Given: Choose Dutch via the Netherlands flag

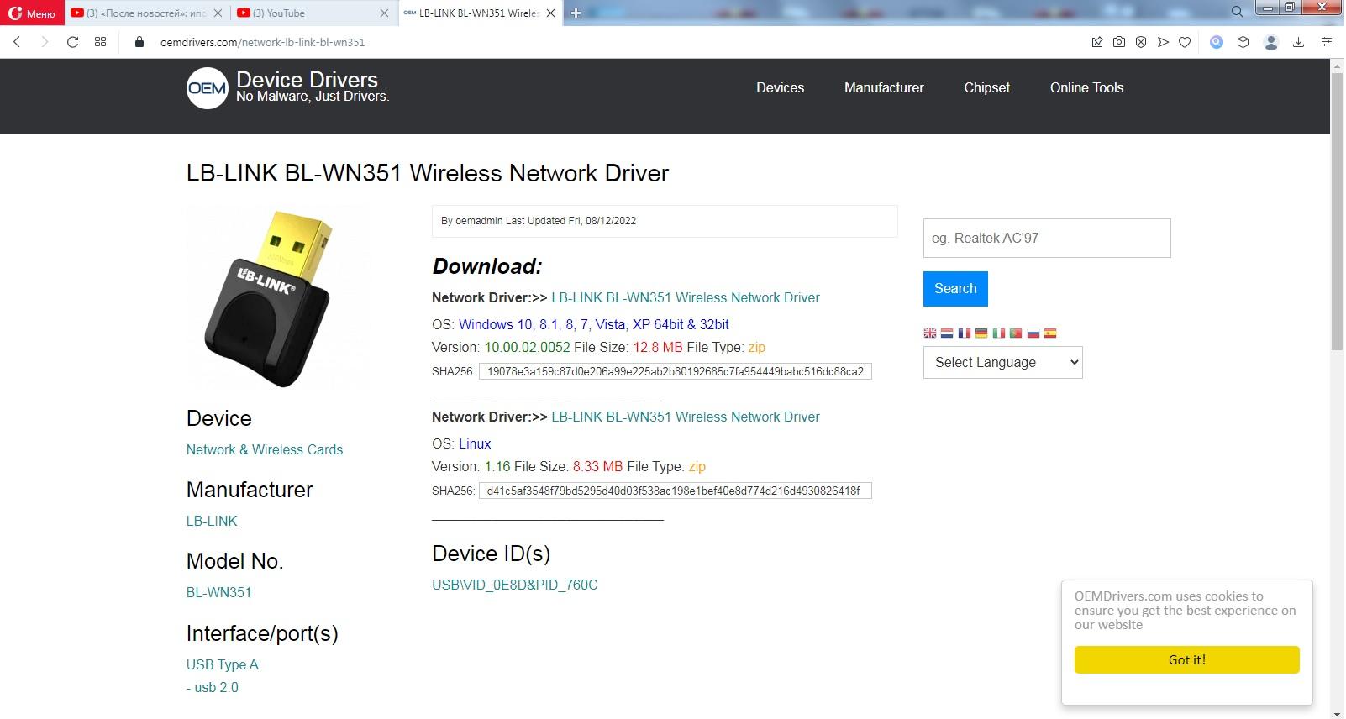Looking at the screenshot, I should coord(947,333).
